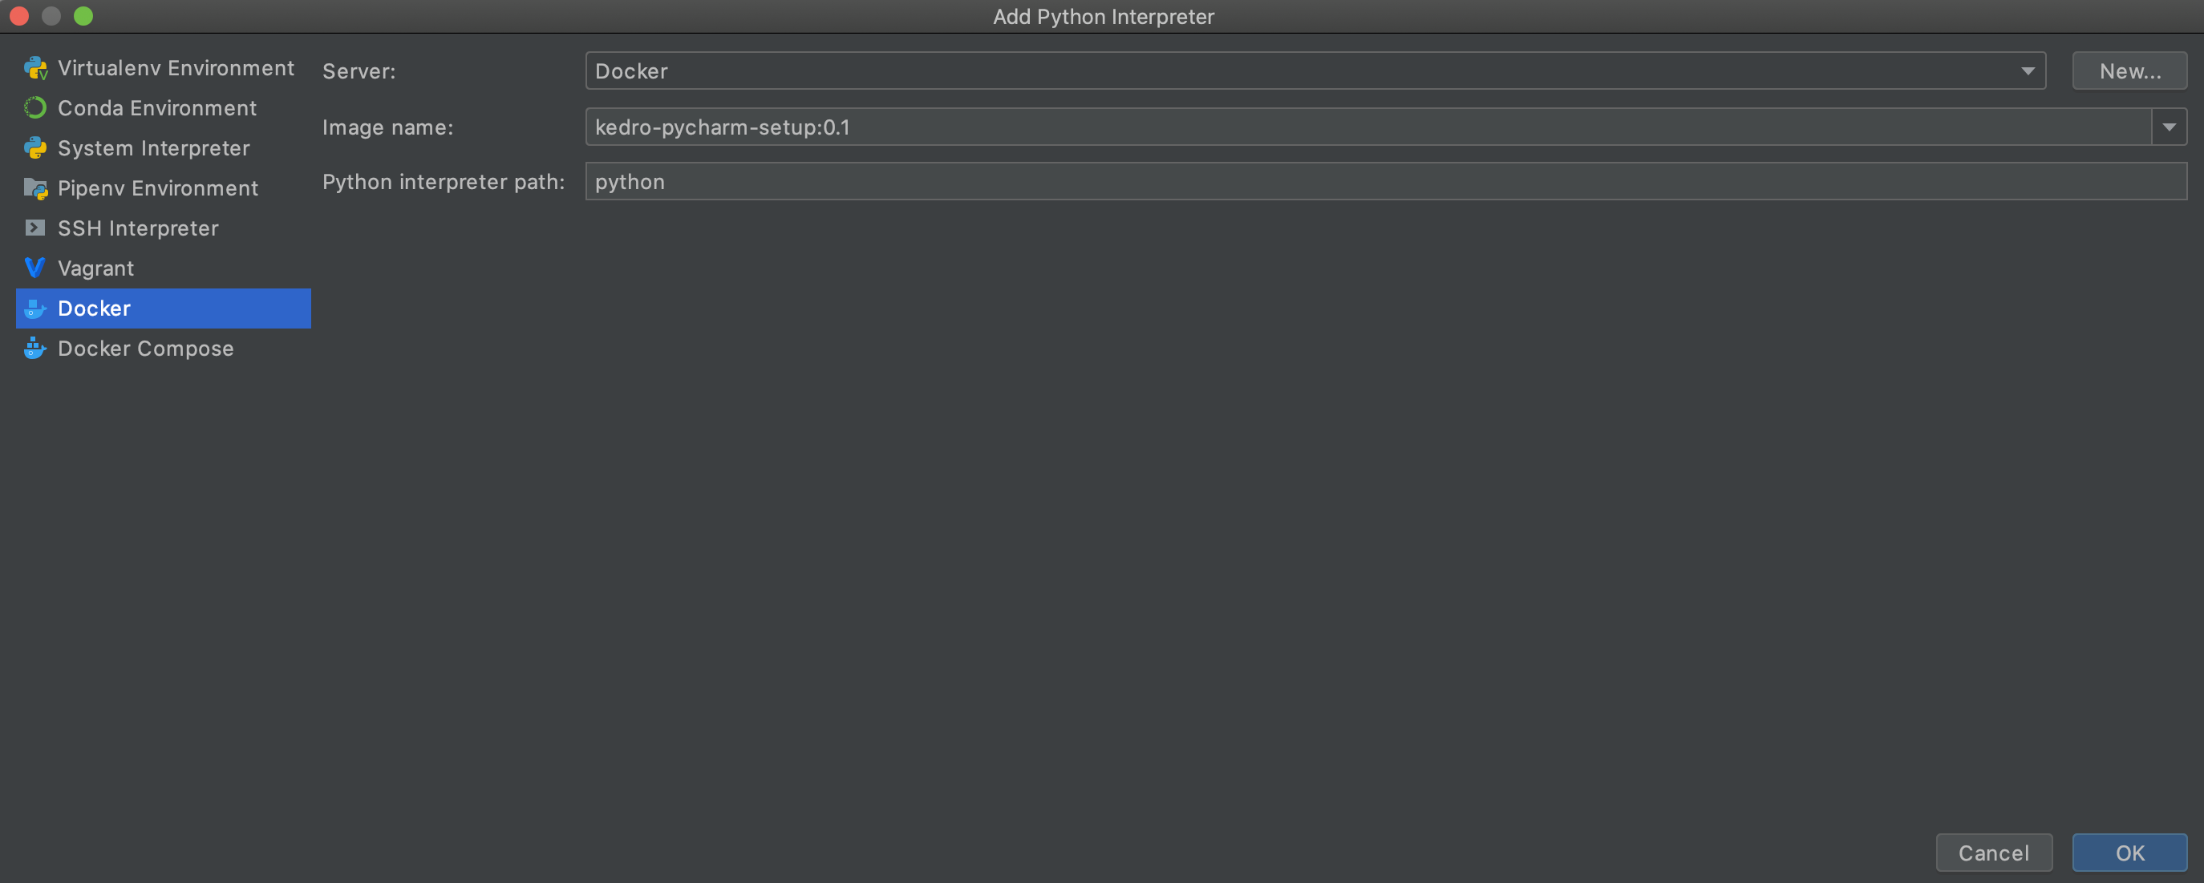The image size is (2204, 883).
Task: Click the green window zoom button
Action: (83, 16)
